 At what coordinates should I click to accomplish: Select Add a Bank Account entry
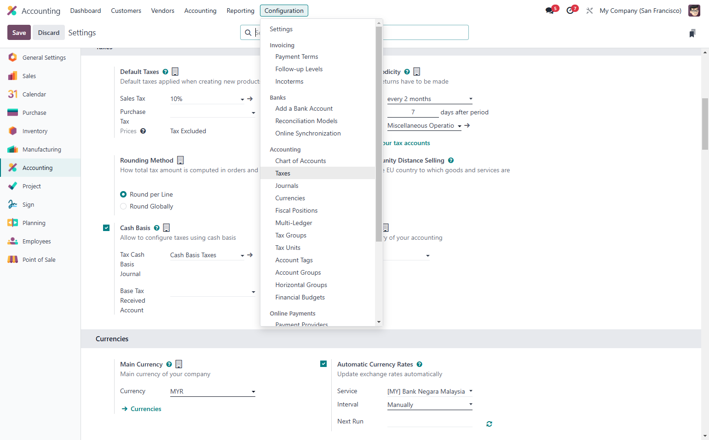pyautogui.click(x=318, y=108)
